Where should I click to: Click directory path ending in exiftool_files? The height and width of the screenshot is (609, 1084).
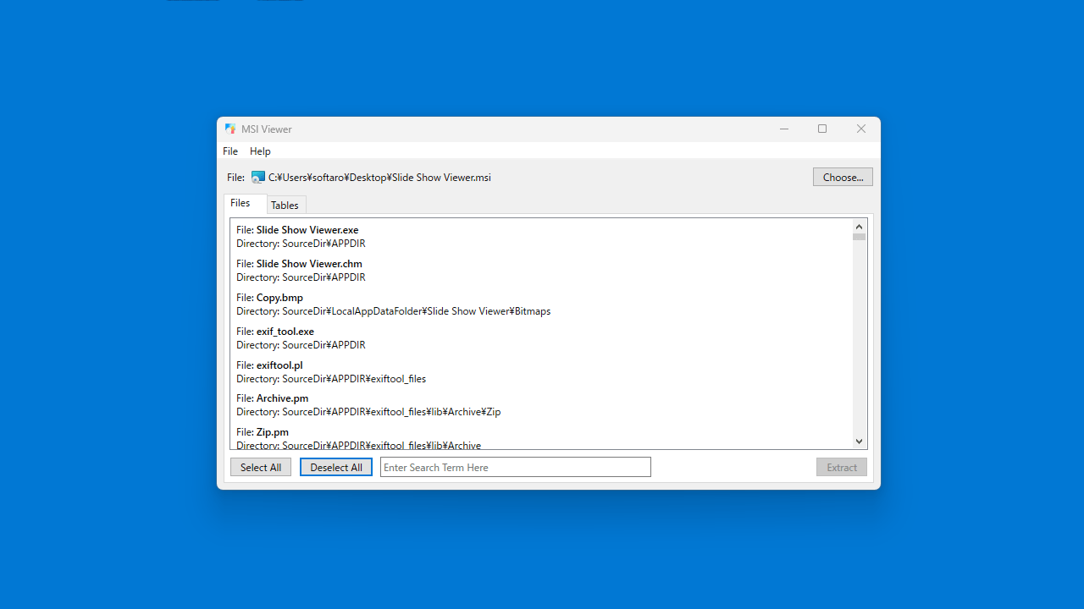[x=331, y=379]
